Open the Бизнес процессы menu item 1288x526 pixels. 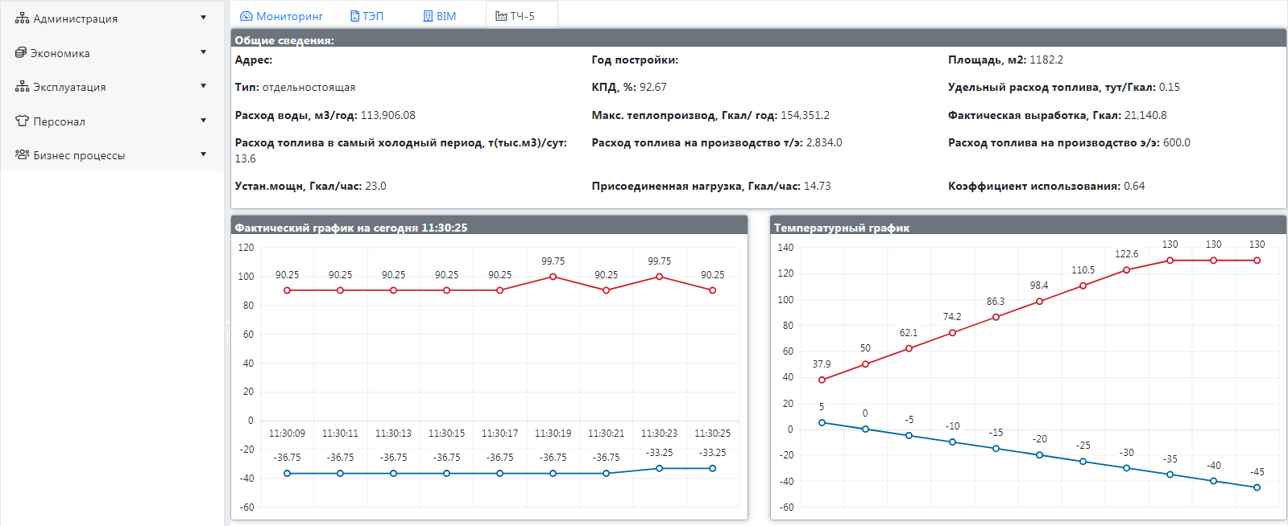click(x=112, y=154)
